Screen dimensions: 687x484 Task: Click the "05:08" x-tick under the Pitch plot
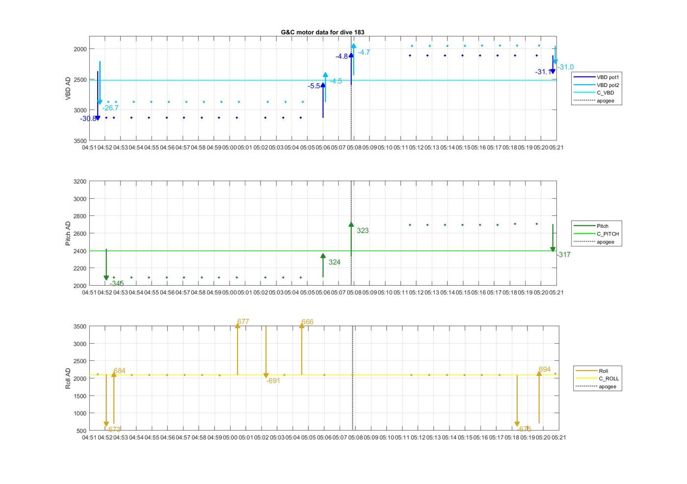[x=354, y=292]
